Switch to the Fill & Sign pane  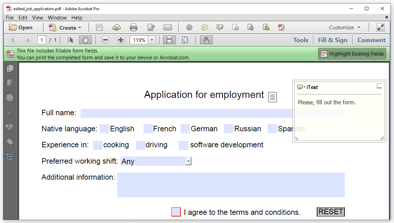coord(332,40)
